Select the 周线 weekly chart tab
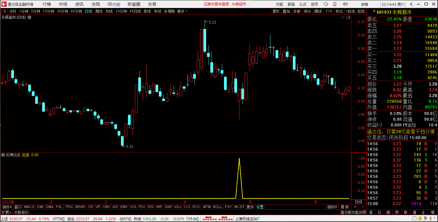Screen dimensions: 438x222 pyautogui.click(x=99, y=11)
